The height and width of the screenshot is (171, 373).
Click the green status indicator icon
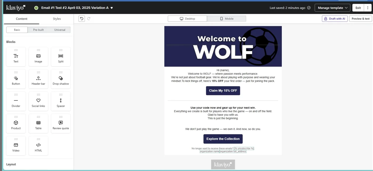[x=36, y=8]
